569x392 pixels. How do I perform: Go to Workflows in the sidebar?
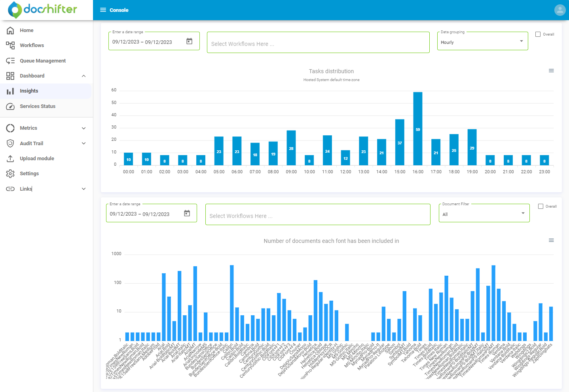click(32, 45)
